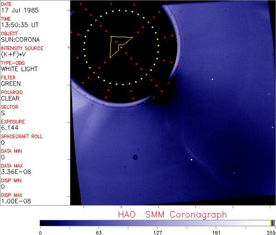
Task: Click the GREEN filter value
Action: [x=11, y=84]
